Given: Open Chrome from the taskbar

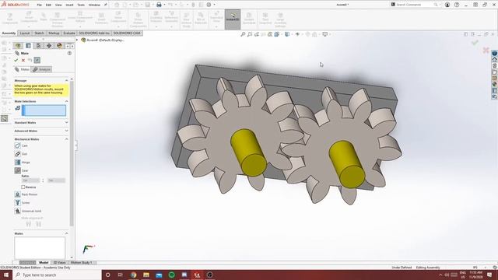Looking at the screenshot, I should [133, 275].
